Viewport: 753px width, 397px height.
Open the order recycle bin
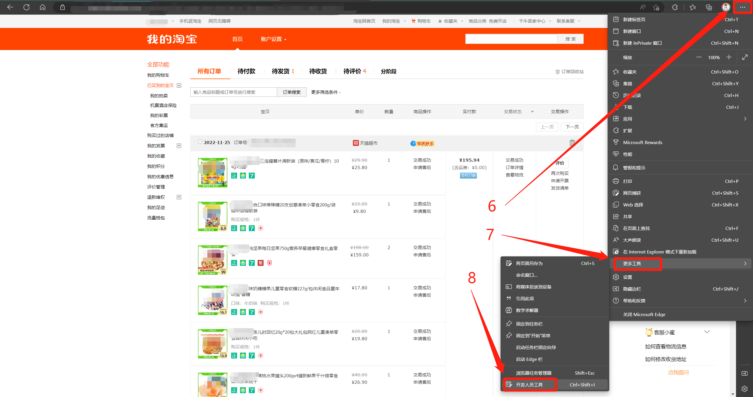click(569, 72)
